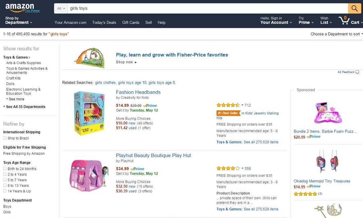Image resolution: width=363 pixels, height=218 pixels.
Task: Click the orange search magnifier button
Action: (x=354, y=8)
